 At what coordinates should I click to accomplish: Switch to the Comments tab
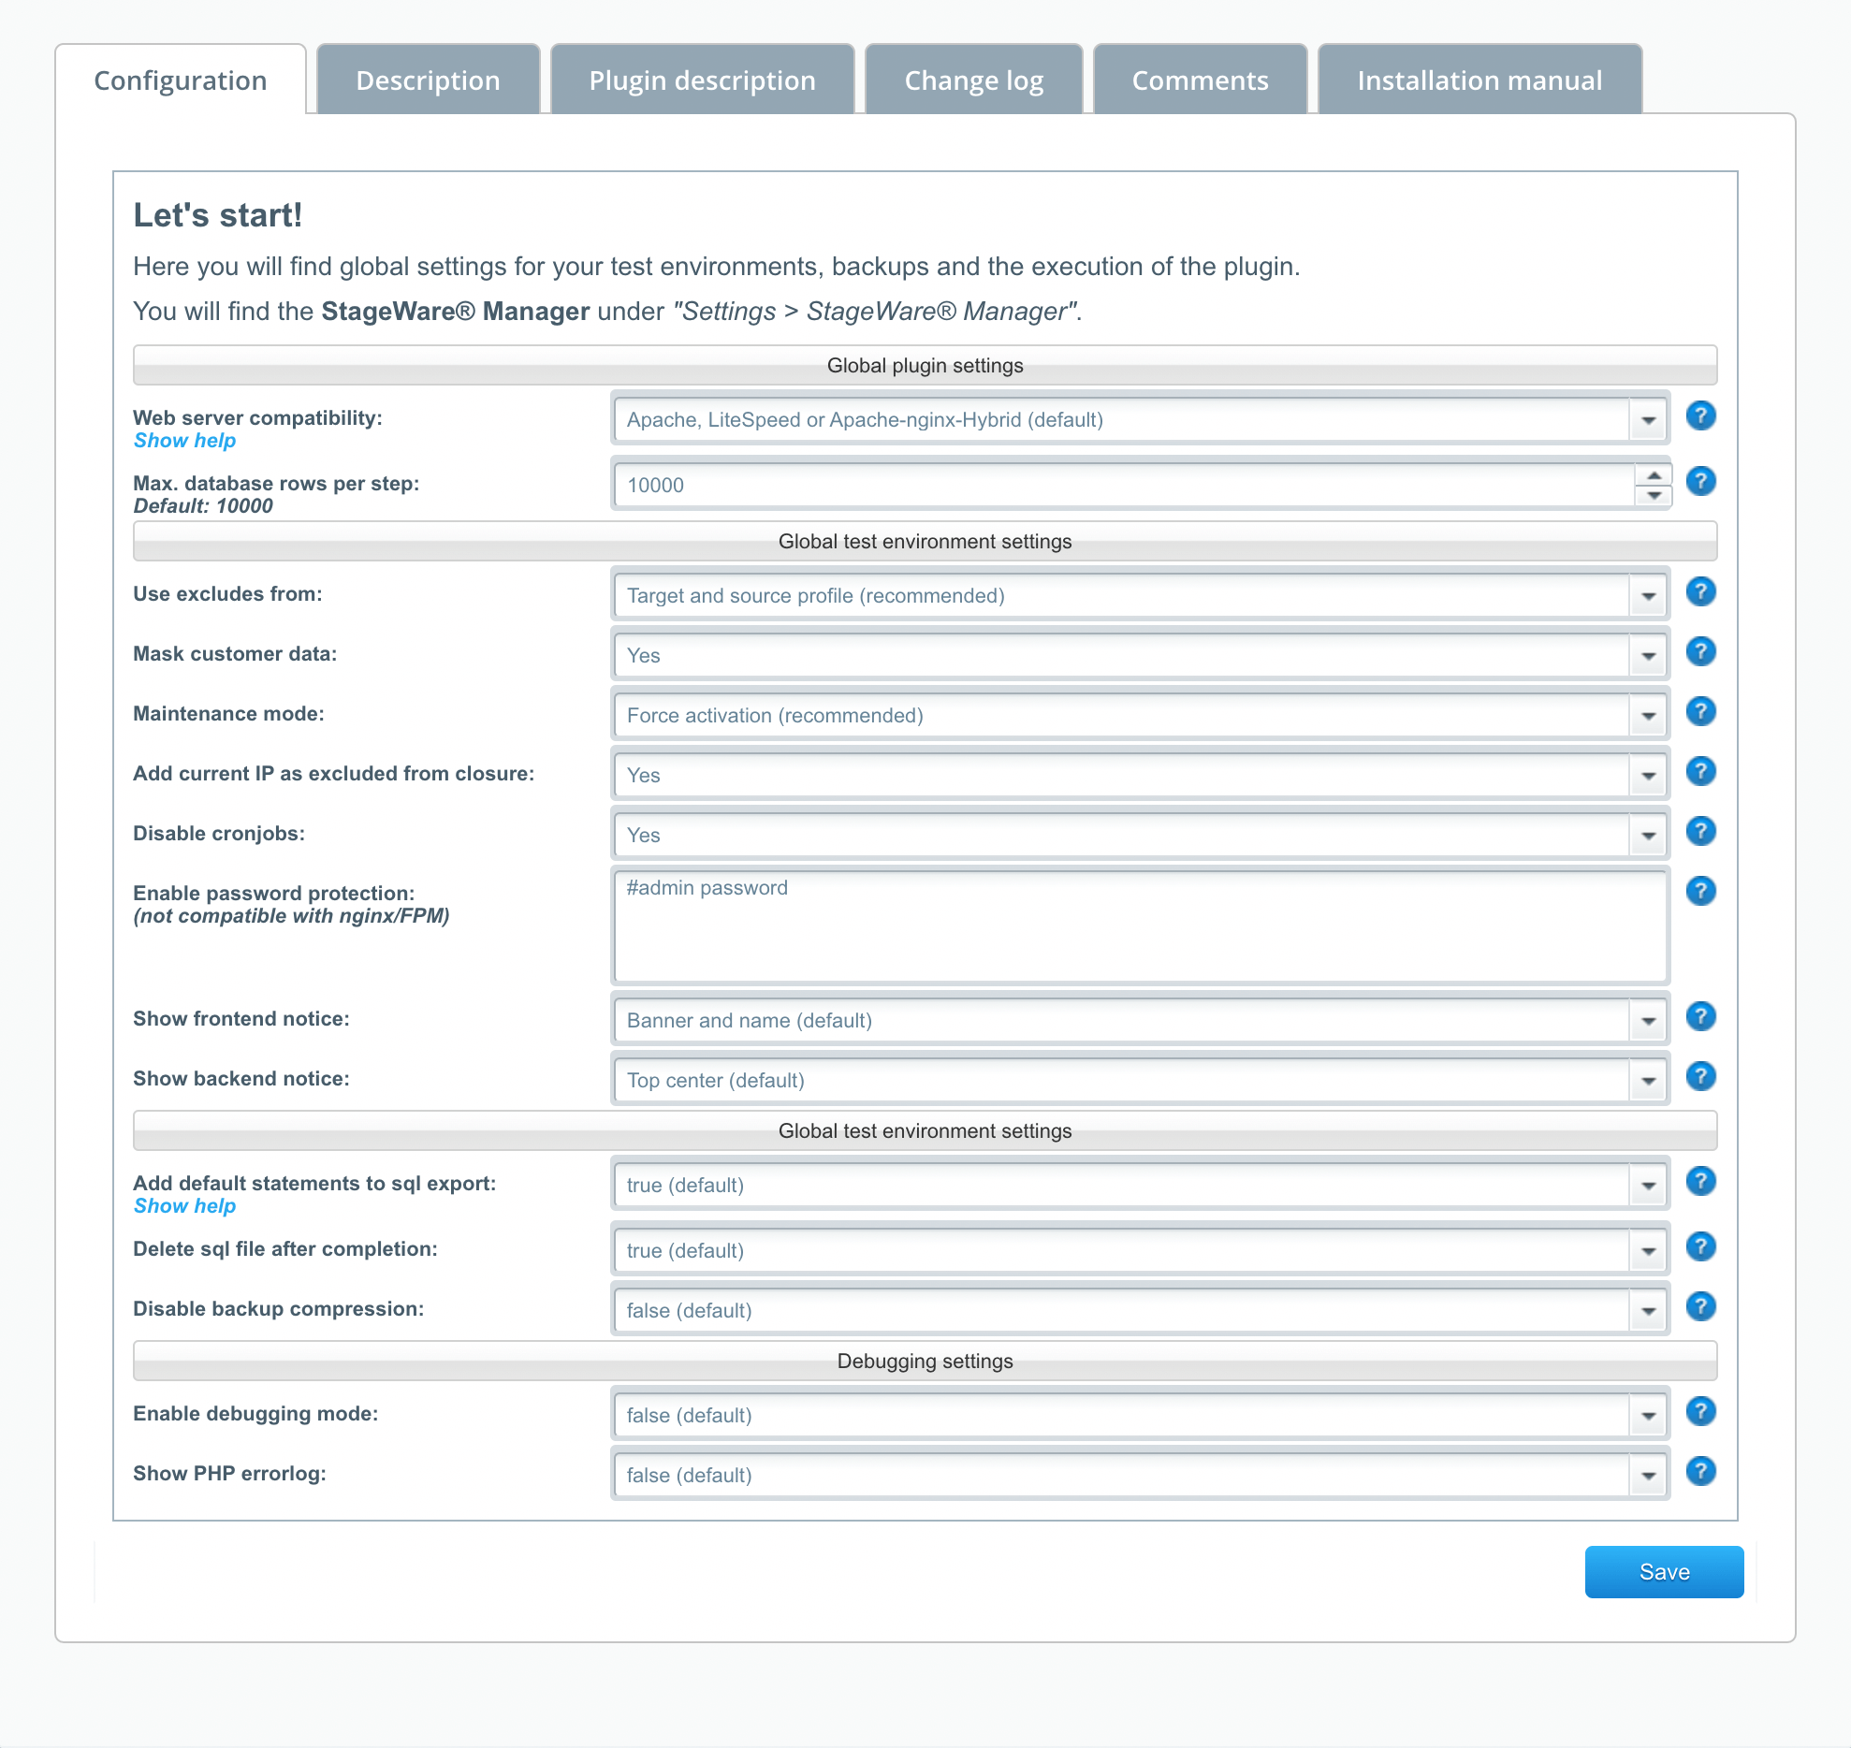(x=1201, y=80)
